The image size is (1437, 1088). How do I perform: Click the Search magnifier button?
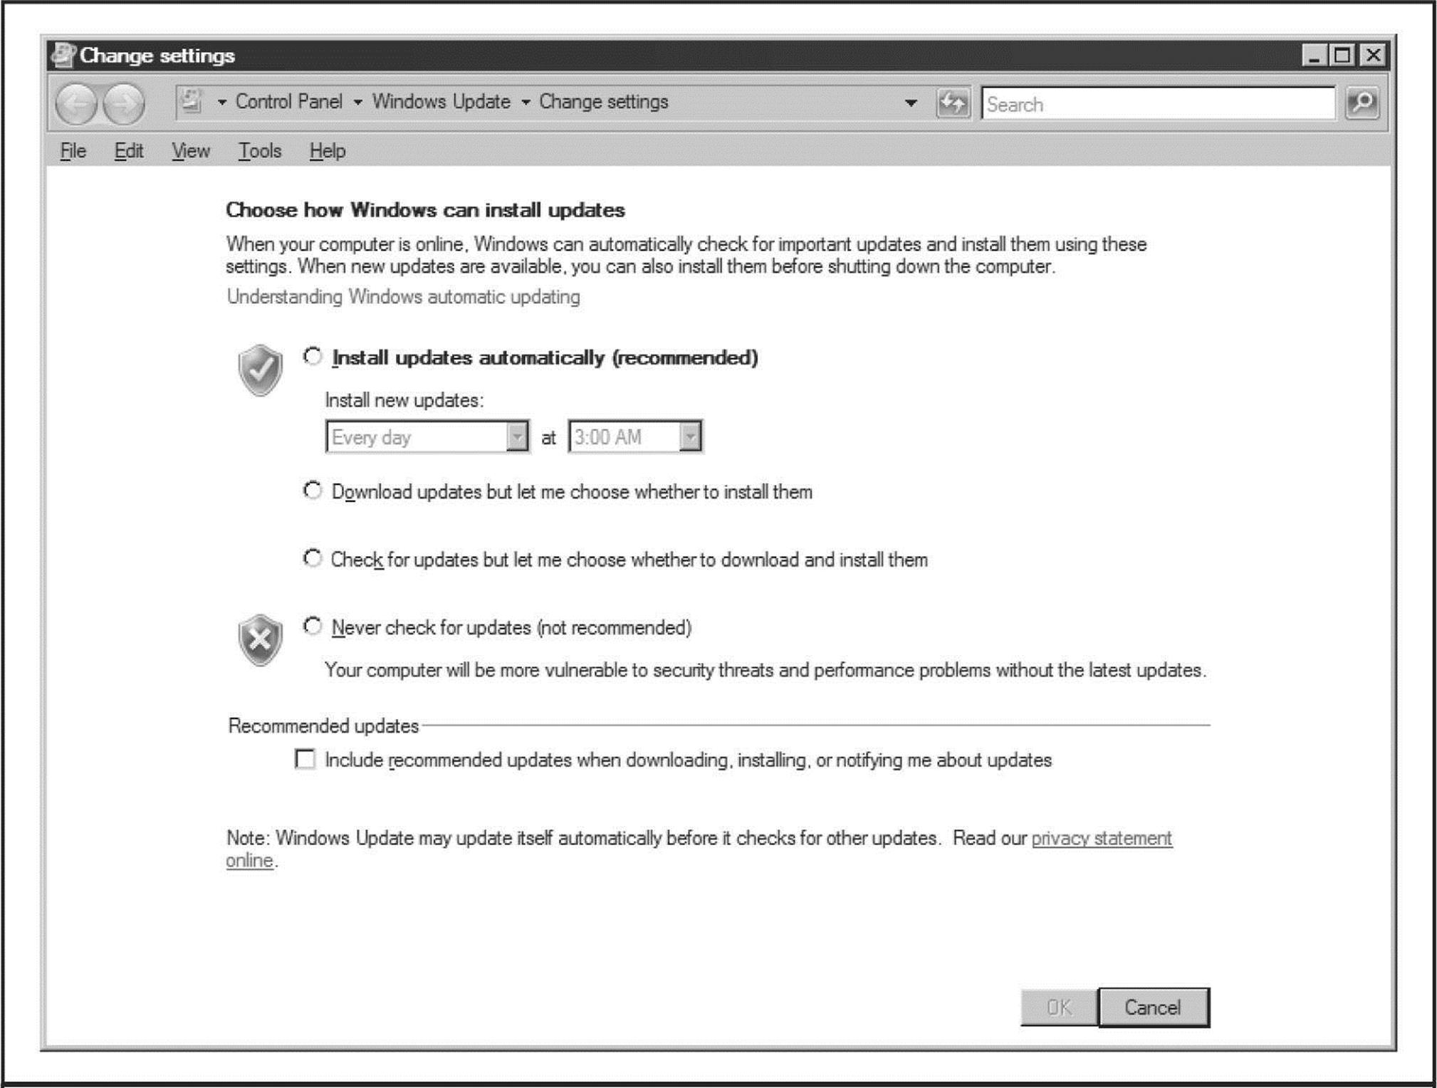coord(1362,104)
